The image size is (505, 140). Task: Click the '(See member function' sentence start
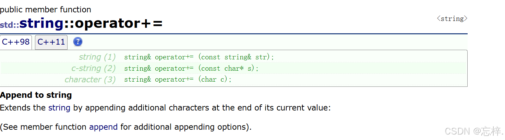point(43,127)
